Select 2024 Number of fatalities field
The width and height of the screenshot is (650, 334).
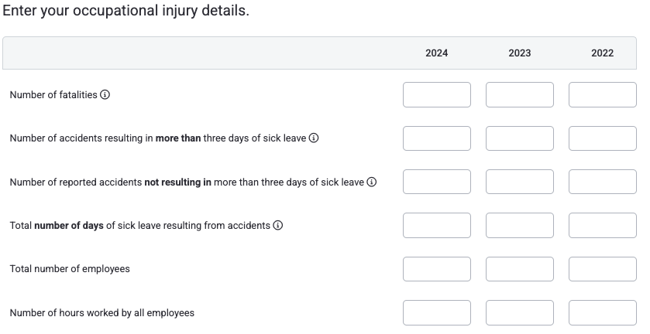tap(437, 95)
